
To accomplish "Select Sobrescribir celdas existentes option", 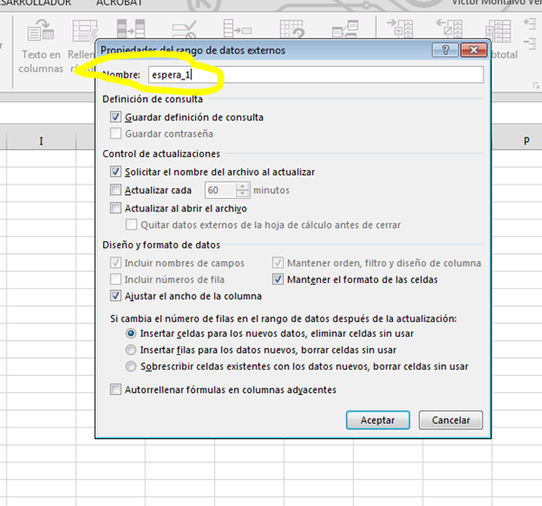I will (x=131, y=366).
